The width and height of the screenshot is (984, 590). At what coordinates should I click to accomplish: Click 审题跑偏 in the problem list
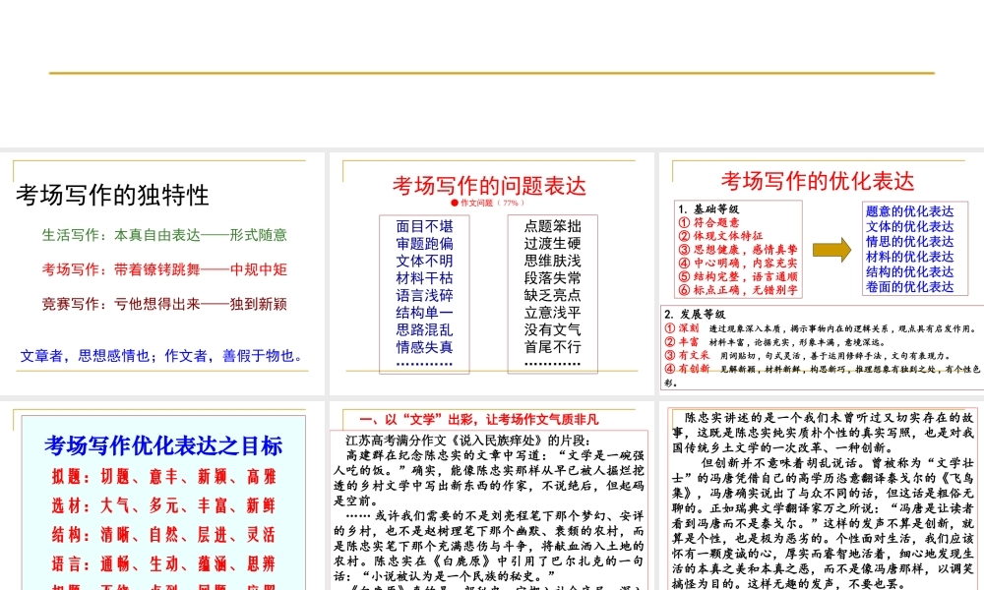pyautogui.click(x=424, y=243)
